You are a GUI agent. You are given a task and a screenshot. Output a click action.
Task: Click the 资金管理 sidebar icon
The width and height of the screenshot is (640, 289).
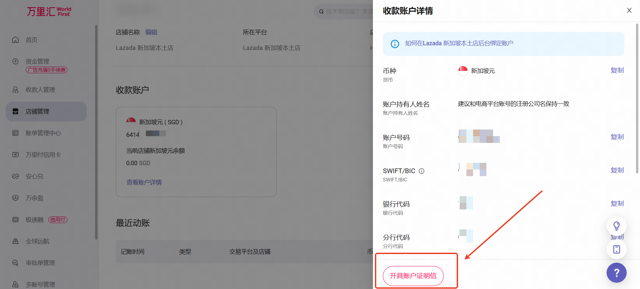[x=15, y=61]
